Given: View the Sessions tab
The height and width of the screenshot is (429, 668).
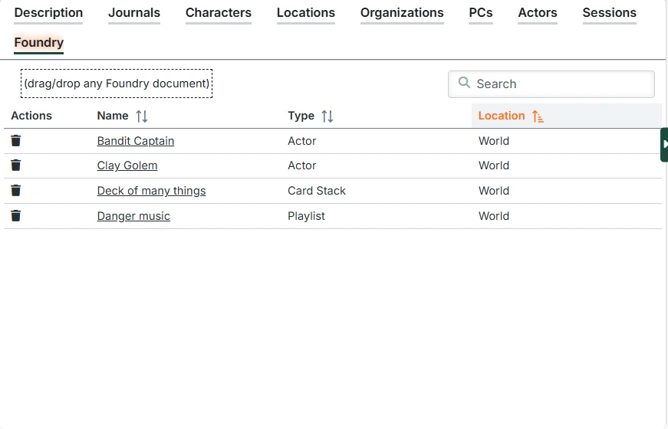Looking at the screenshot, I should (x=609, y=13).
